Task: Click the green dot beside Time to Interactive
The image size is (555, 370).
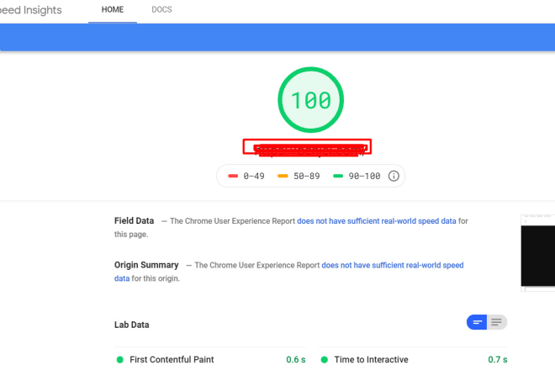Action: click(325, 360)
